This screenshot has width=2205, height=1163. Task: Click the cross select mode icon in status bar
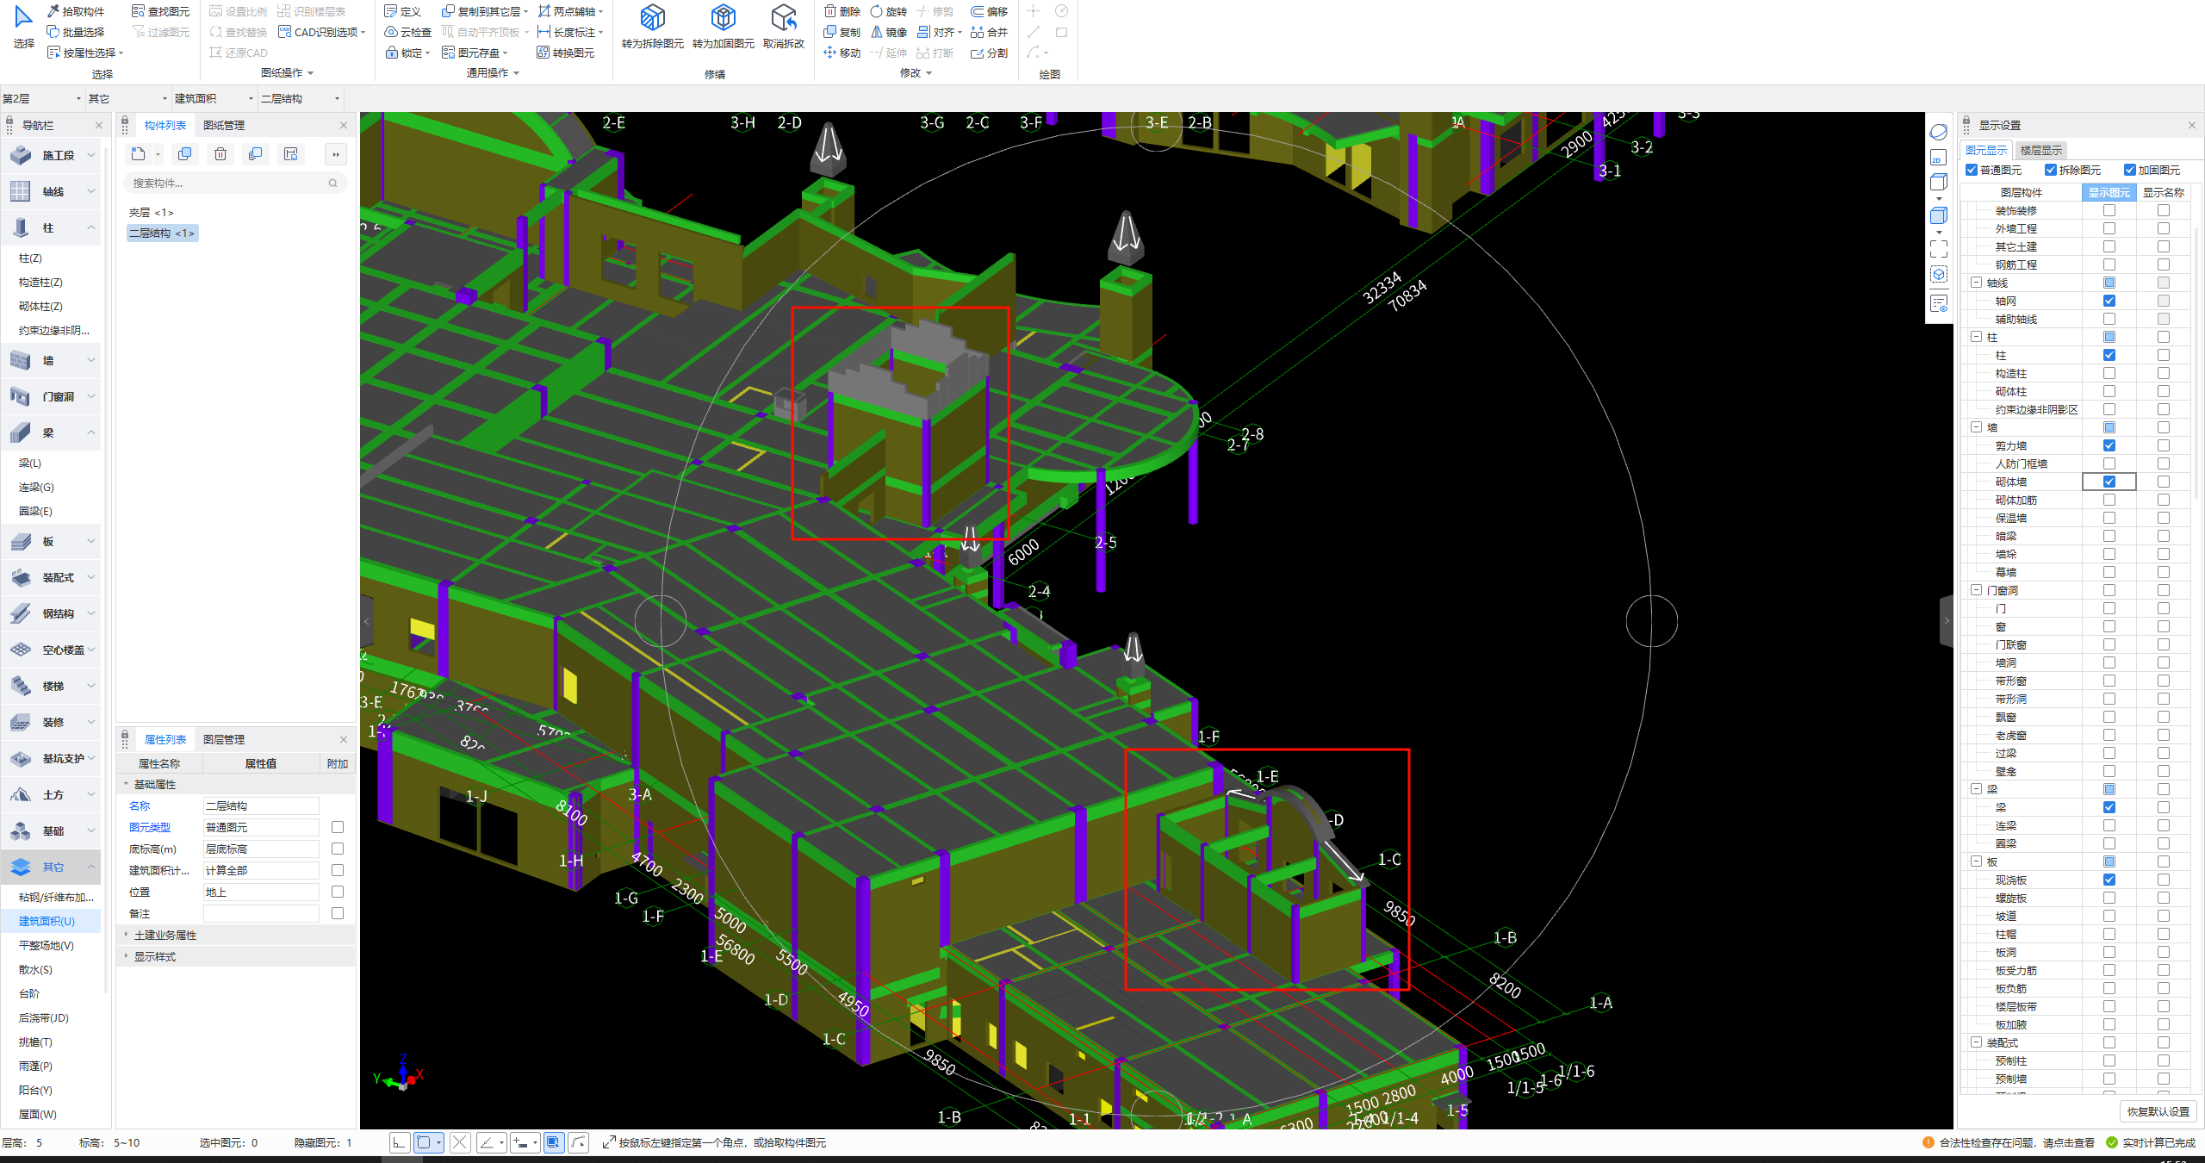[460, 1142]
